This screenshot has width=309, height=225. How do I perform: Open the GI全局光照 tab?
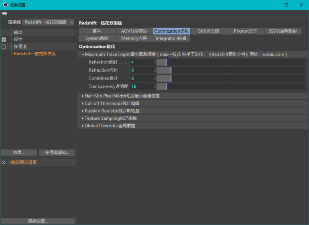pos(208,31)
